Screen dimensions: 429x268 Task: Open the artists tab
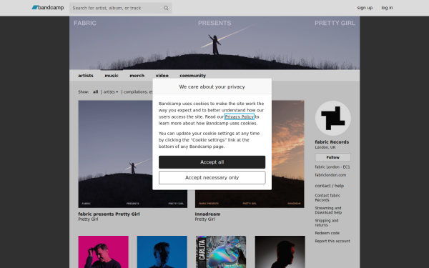(86, 76)
